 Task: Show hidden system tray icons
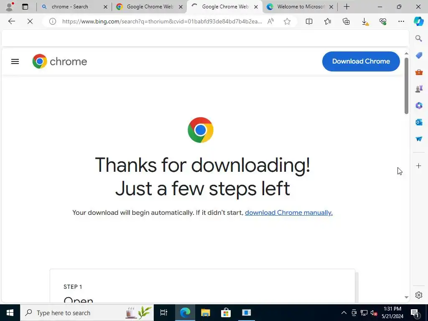344,313
